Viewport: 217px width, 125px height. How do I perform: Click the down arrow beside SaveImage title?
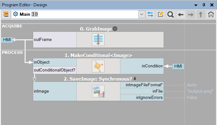click(x=135, y=79)
